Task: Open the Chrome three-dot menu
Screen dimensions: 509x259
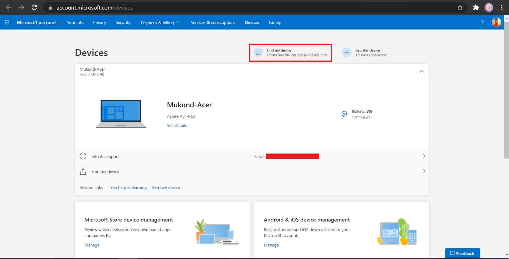Action: pos(502,8)
